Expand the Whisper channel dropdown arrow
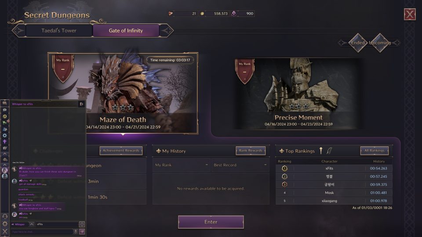Screen dimensions: 422x237 point(32,224)
